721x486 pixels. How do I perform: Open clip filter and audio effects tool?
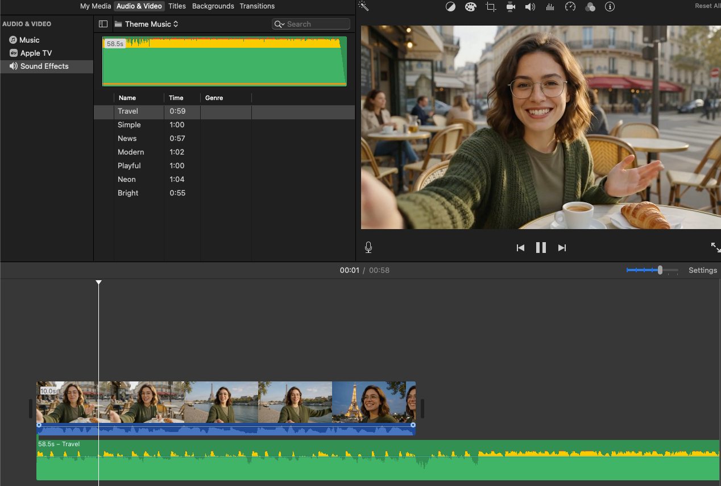[x=590, y=7]
